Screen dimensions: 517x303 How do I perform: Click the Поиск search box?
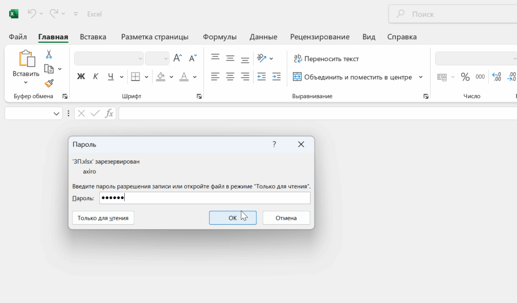pos(453,14)
